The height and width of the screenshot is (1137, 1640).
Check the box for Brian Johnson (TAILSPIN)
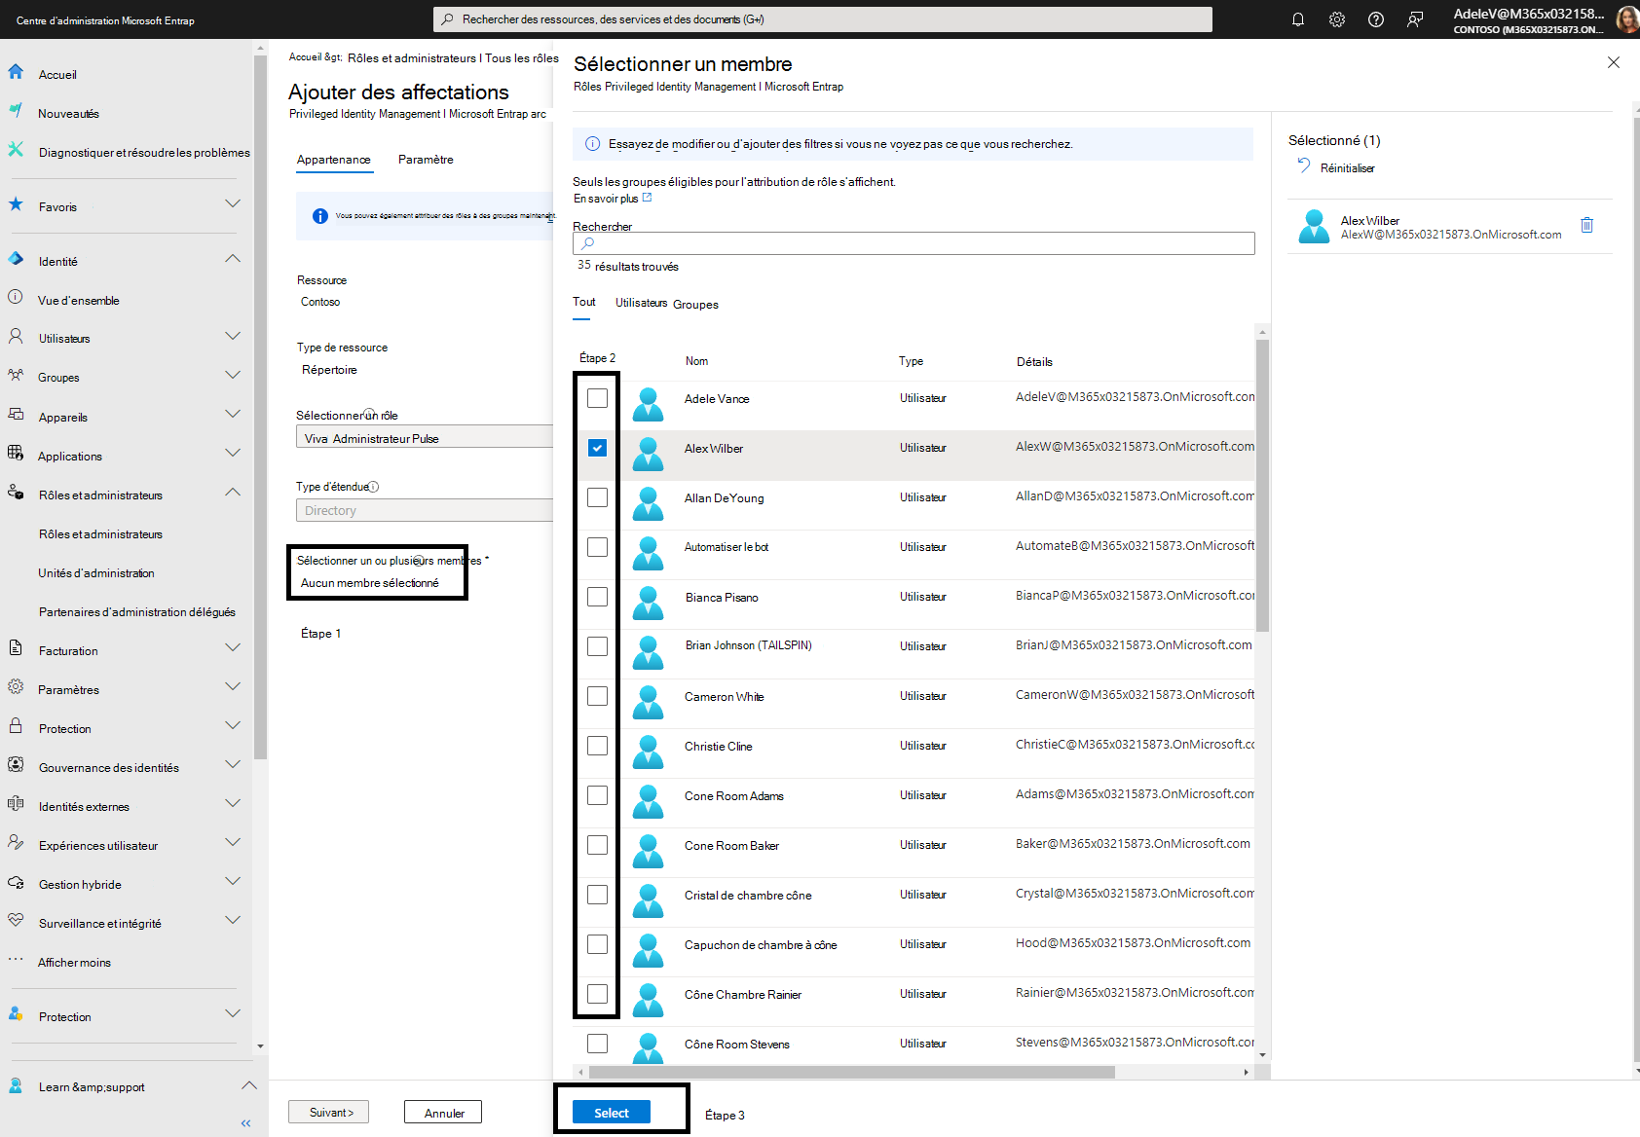597,646
